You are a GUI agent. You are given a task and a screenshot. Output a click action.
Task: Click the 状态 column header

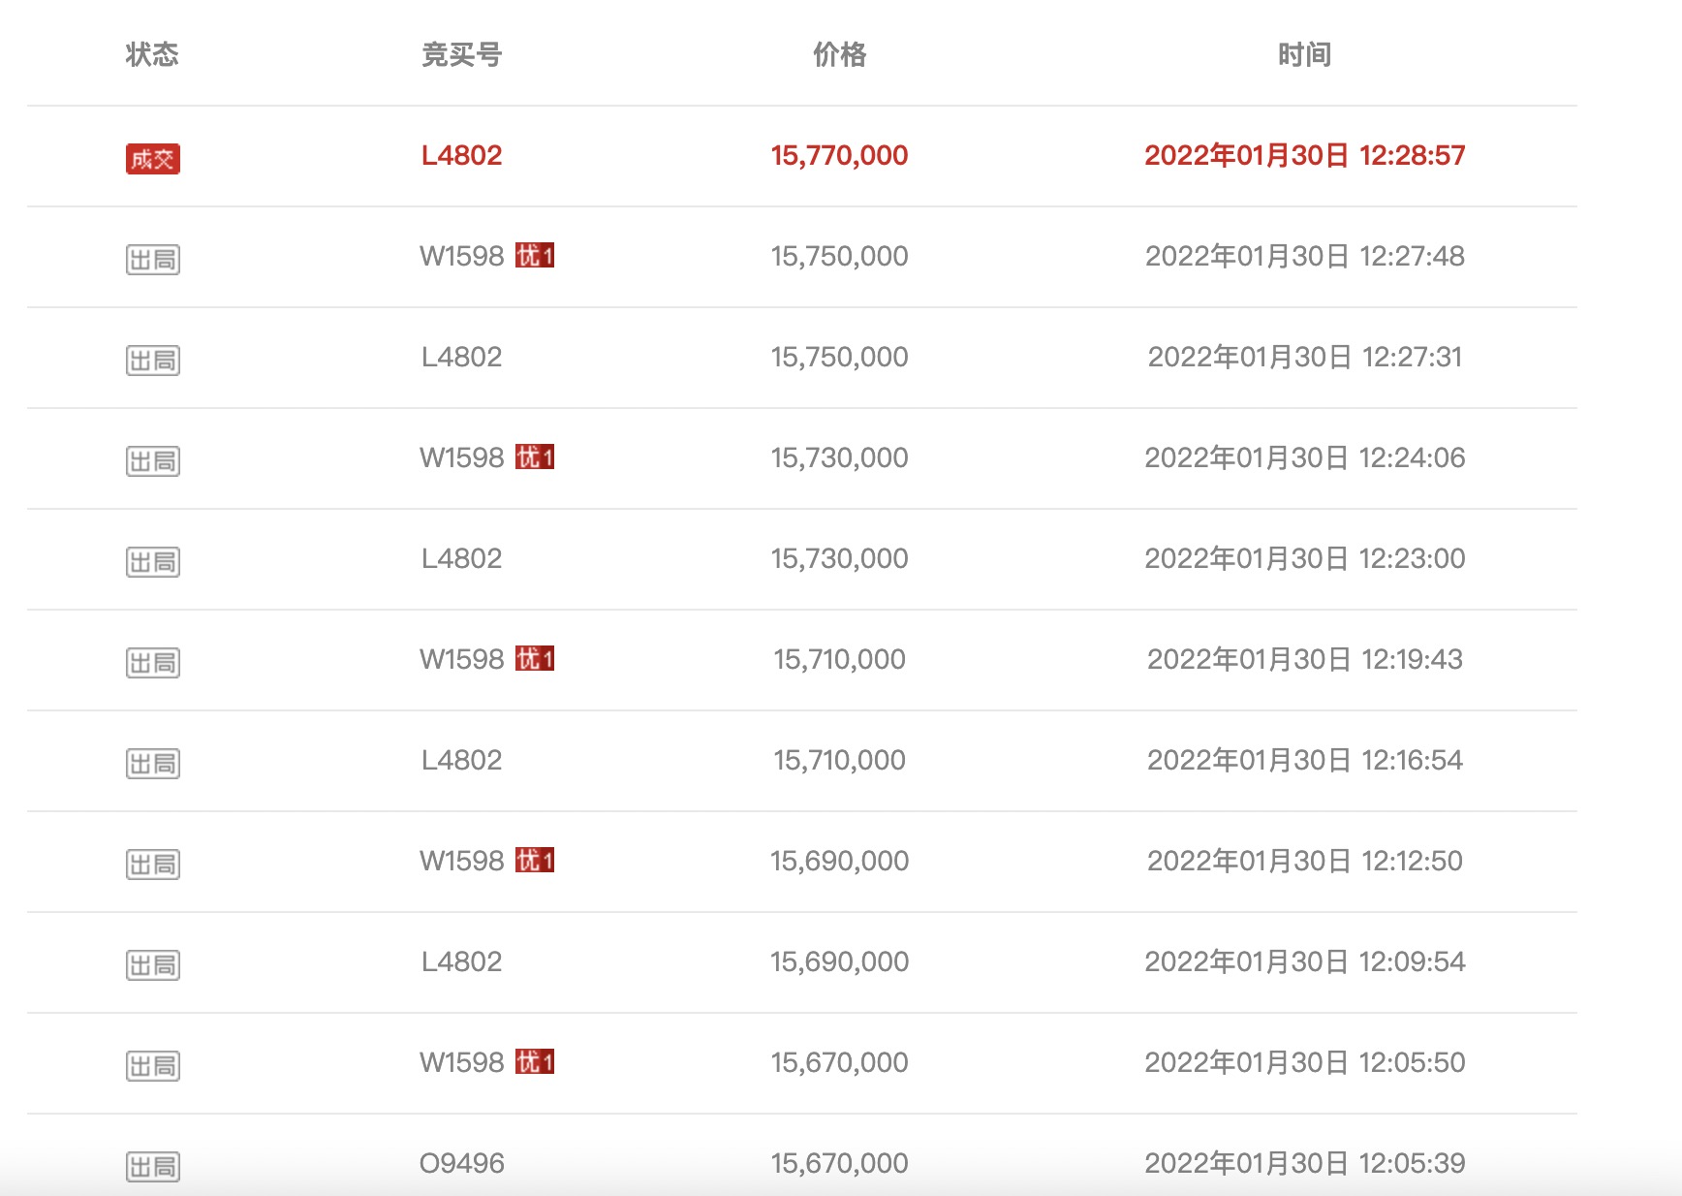pos(152,54)
